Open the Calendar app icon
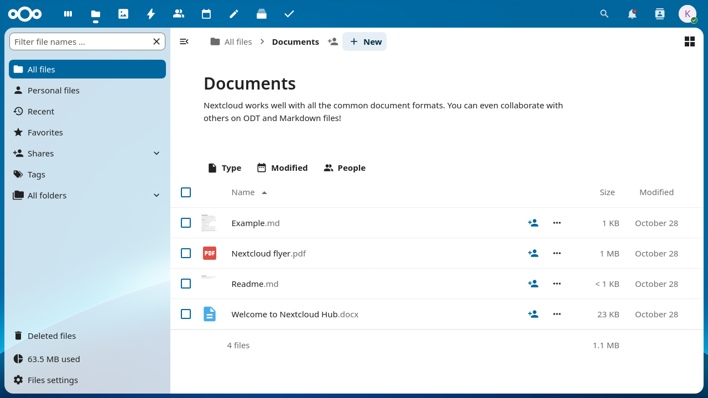The width and height of the screenshot is (708, 398). tap(206, 14)
